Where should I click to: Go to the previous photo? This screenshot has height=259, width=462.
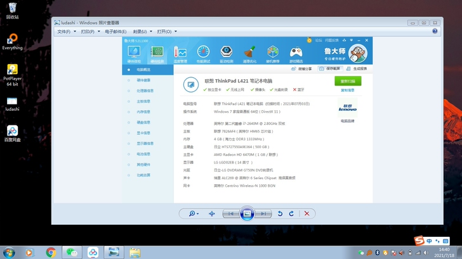(231, 214)
